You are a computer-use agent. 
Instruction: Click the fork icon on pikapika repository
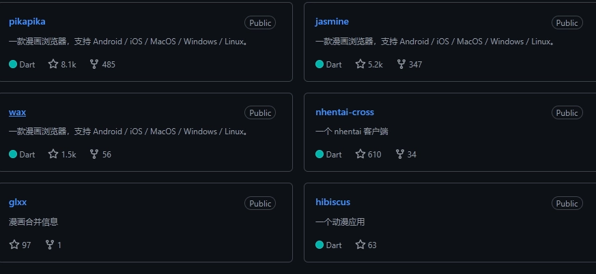click(94, 64)
